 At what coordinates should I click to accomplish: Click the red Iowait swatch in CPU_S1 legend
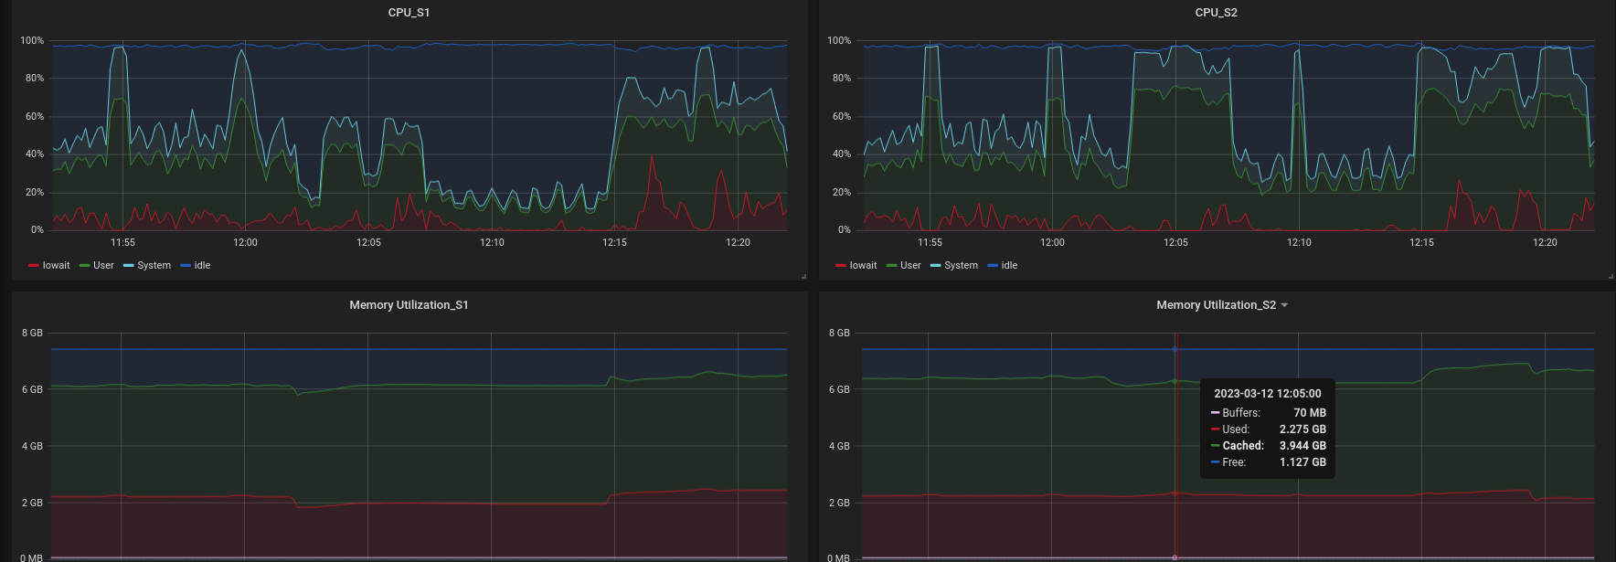[34, 266]
